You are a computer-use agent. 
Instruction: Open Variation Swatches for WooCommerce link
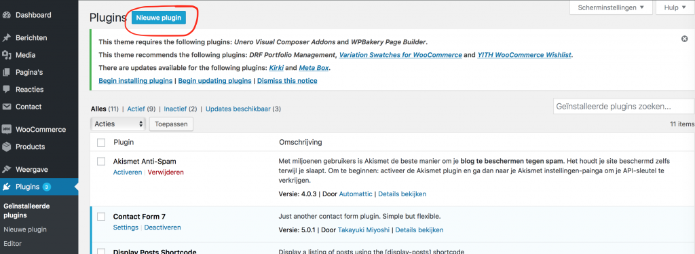400,55
